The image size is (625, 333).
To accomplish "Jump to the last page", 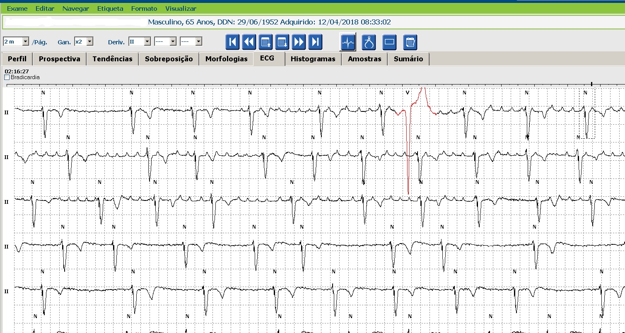I will pyautogui.click(x=315, y=41).
